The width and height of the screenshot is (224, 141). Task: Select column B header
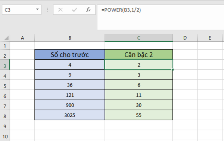70,38
